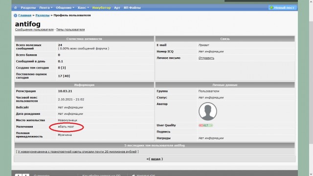
Task: Open the Новокузнецк transport card topic link
Action: (77, 152)
